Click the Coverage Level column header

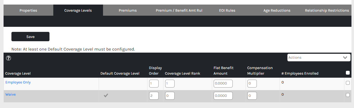coord(18,73)
